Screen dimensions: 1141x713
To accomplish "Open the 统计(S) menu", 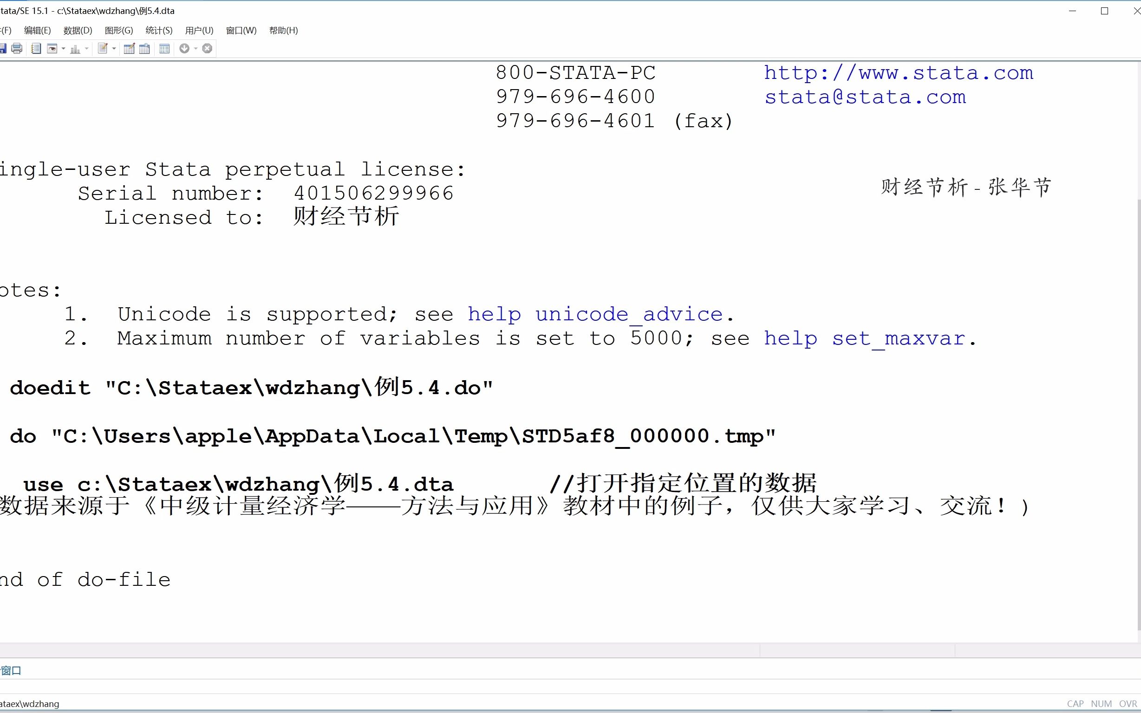I will coord(158,30).
